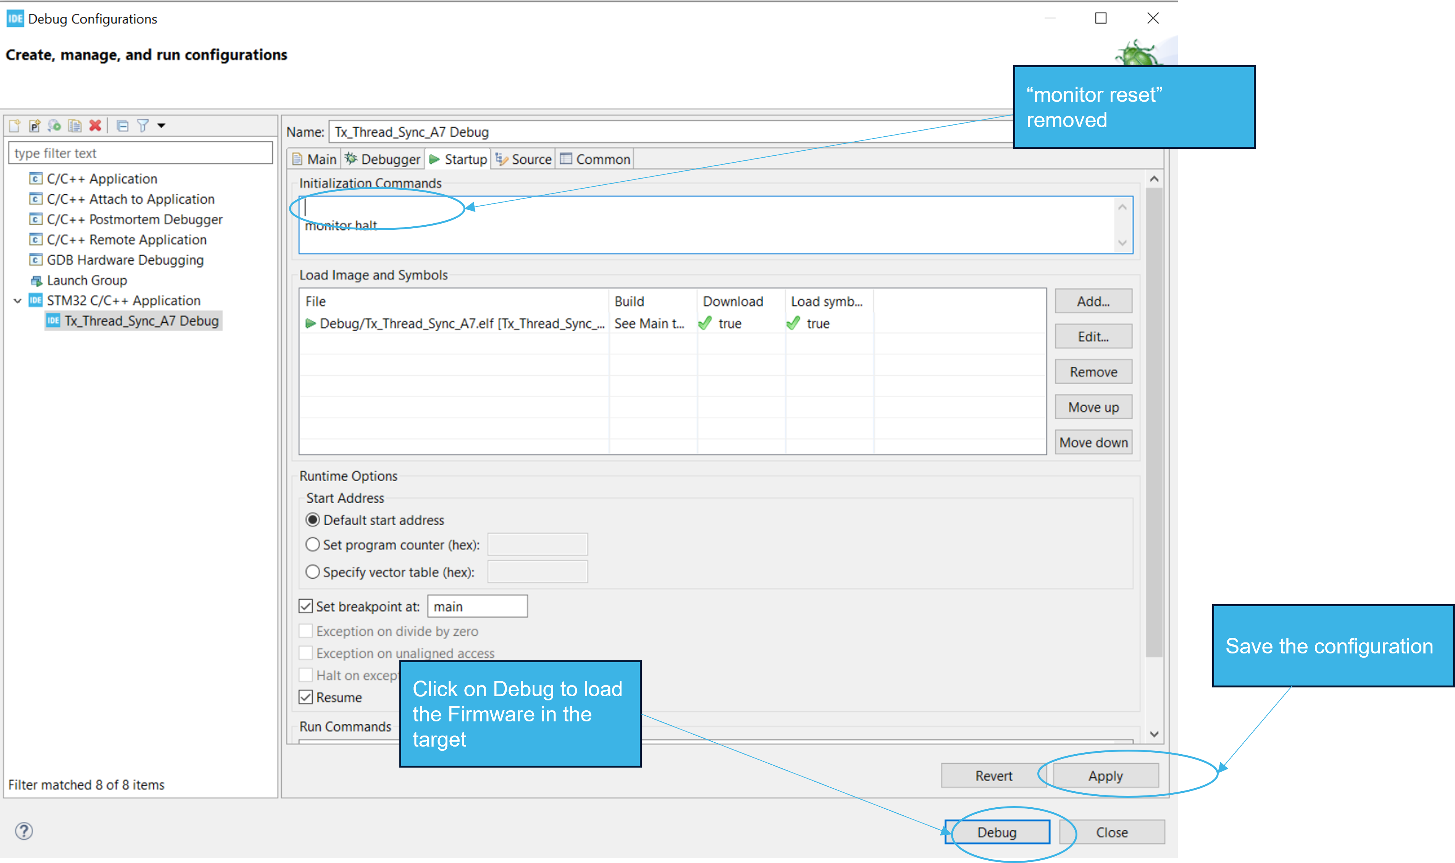Collapse the STM32 C/C++ Application node
The height and width of the screenshot is (863, 1455).
pyautogui.click(x=18, y=301)
